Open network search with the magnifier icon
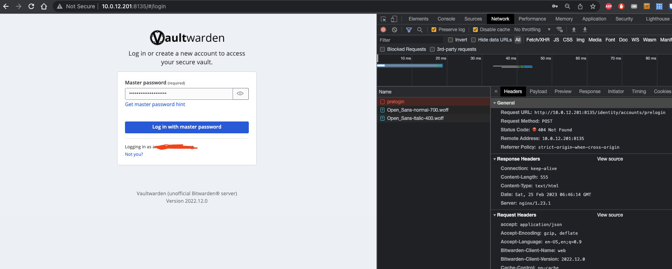The width and height of the screenshot is (672, 269). [420, 30]
